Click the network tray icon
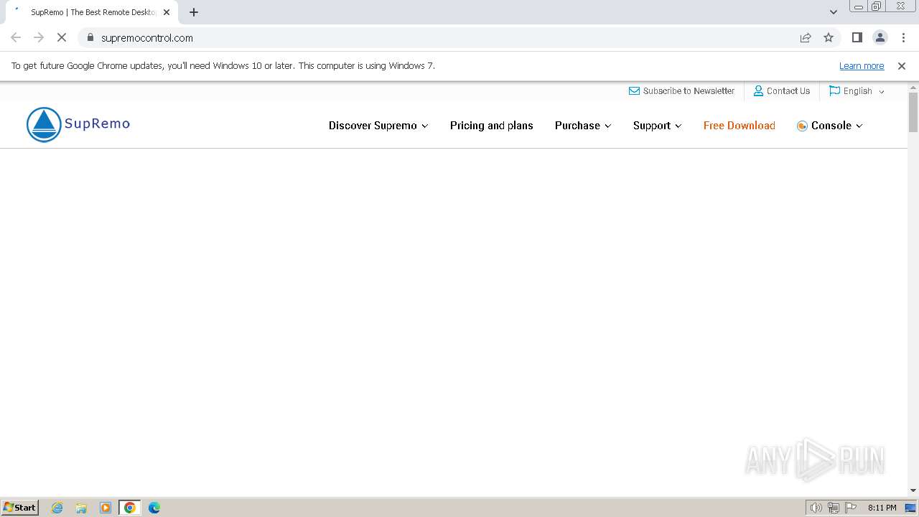Image resolution: width=919 pixels, height=517 pixels. click(x=834, y=508)
